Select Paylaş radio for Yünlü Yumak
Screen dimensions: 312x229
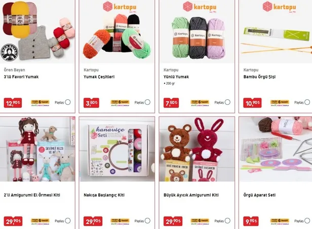(x=227, y=102)
